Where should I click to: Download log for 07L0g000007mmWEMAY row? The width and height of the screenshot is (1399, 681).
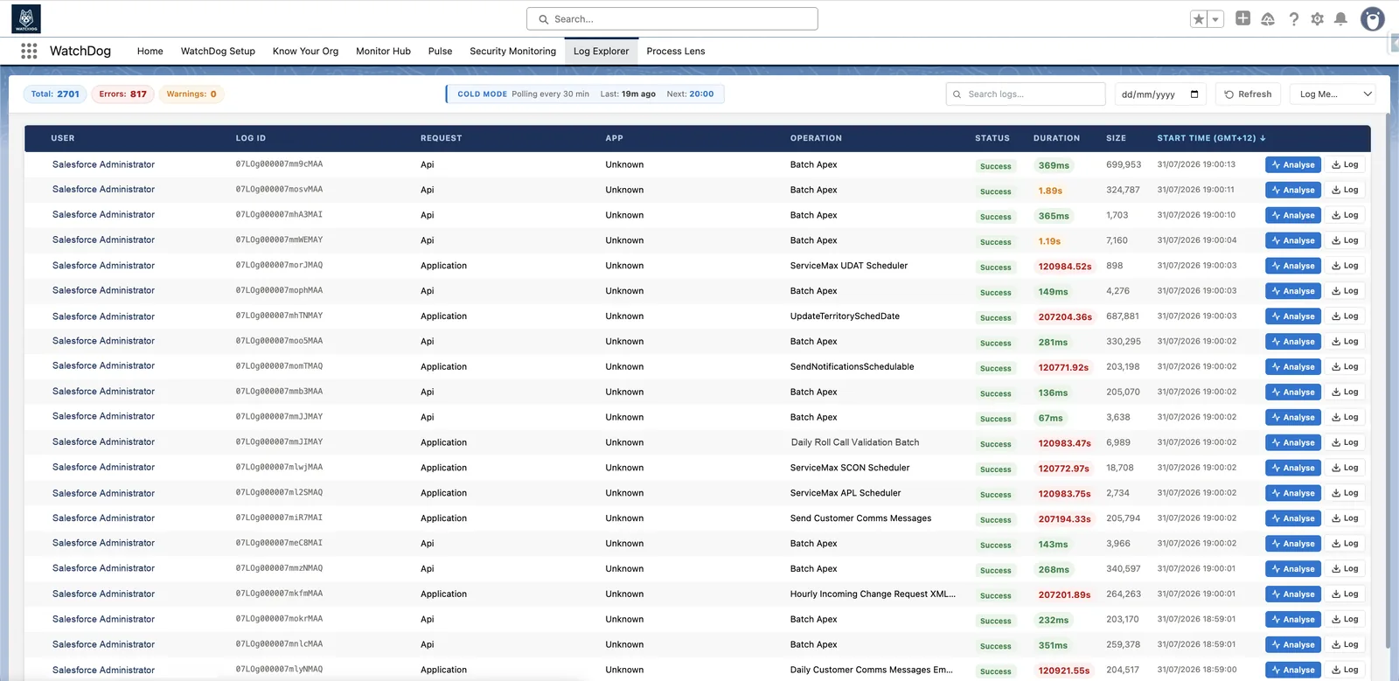click(1345, 240)
